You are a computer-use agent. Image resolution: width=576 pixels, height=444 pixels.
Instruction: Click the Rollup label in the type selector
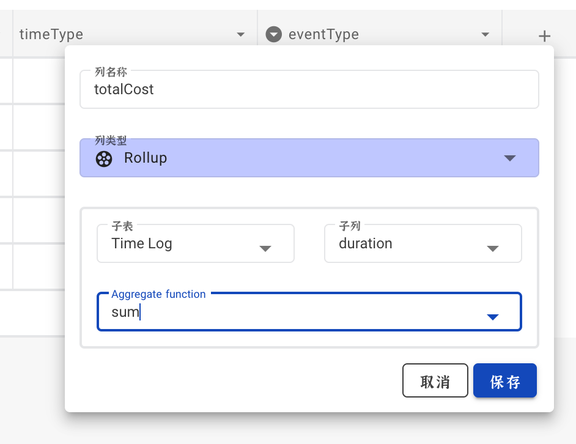click(145, 158)
